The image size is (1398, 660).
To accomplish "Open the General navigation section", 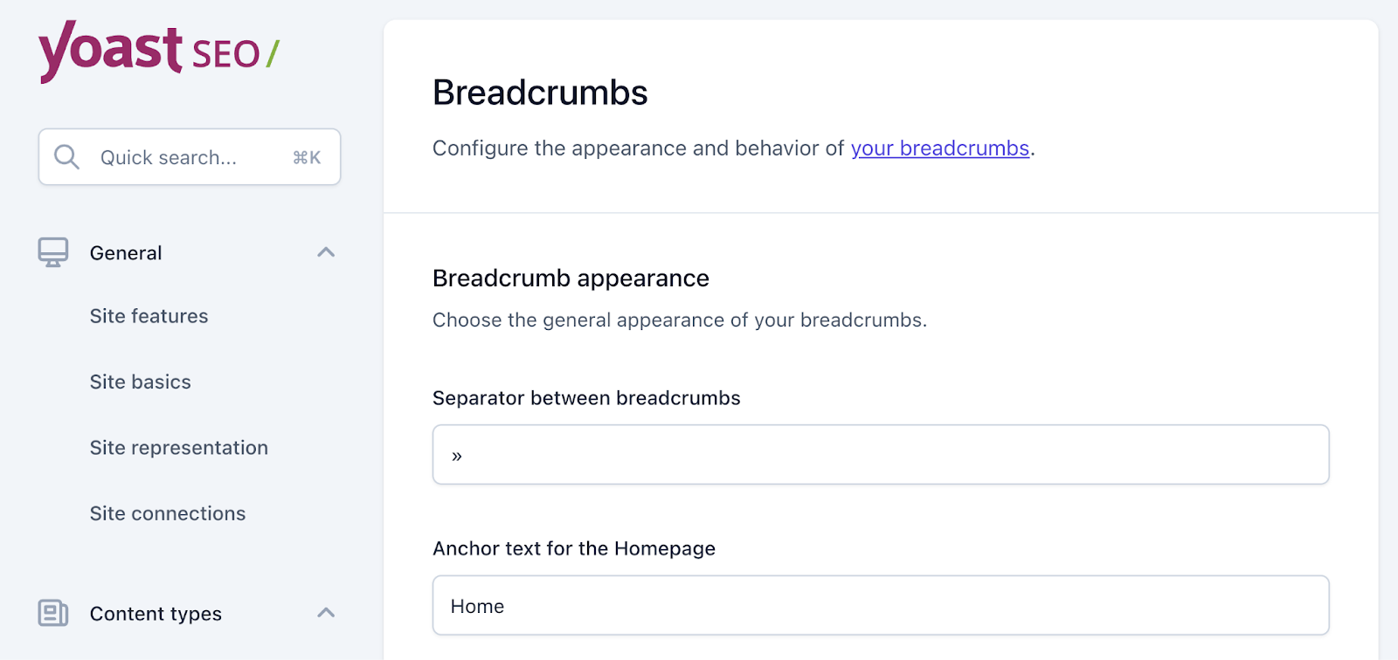I will coord(125,252).
